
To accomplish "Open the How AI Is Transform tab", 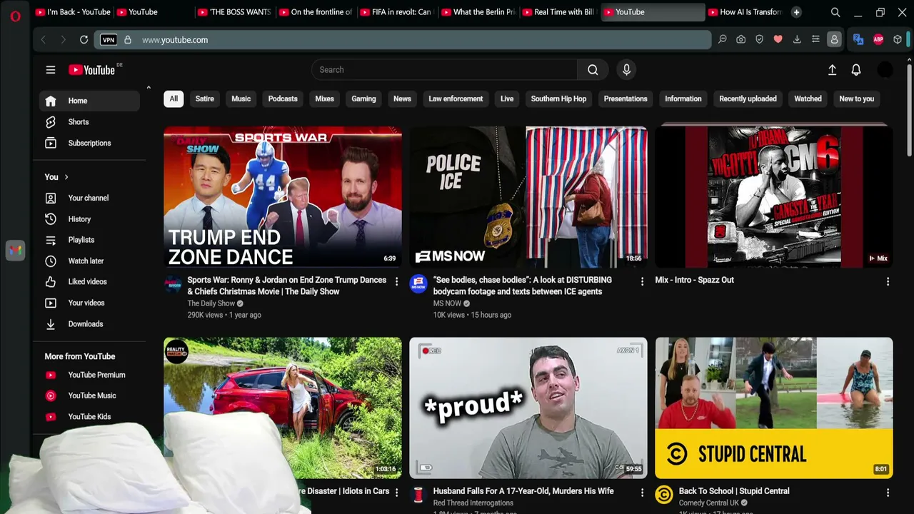I will pos(745,12).
